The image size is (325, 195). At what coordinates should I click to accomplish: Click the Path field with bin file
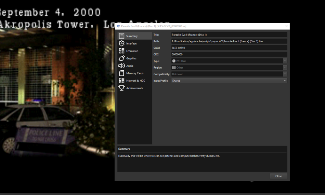click(x=229, y=41)
